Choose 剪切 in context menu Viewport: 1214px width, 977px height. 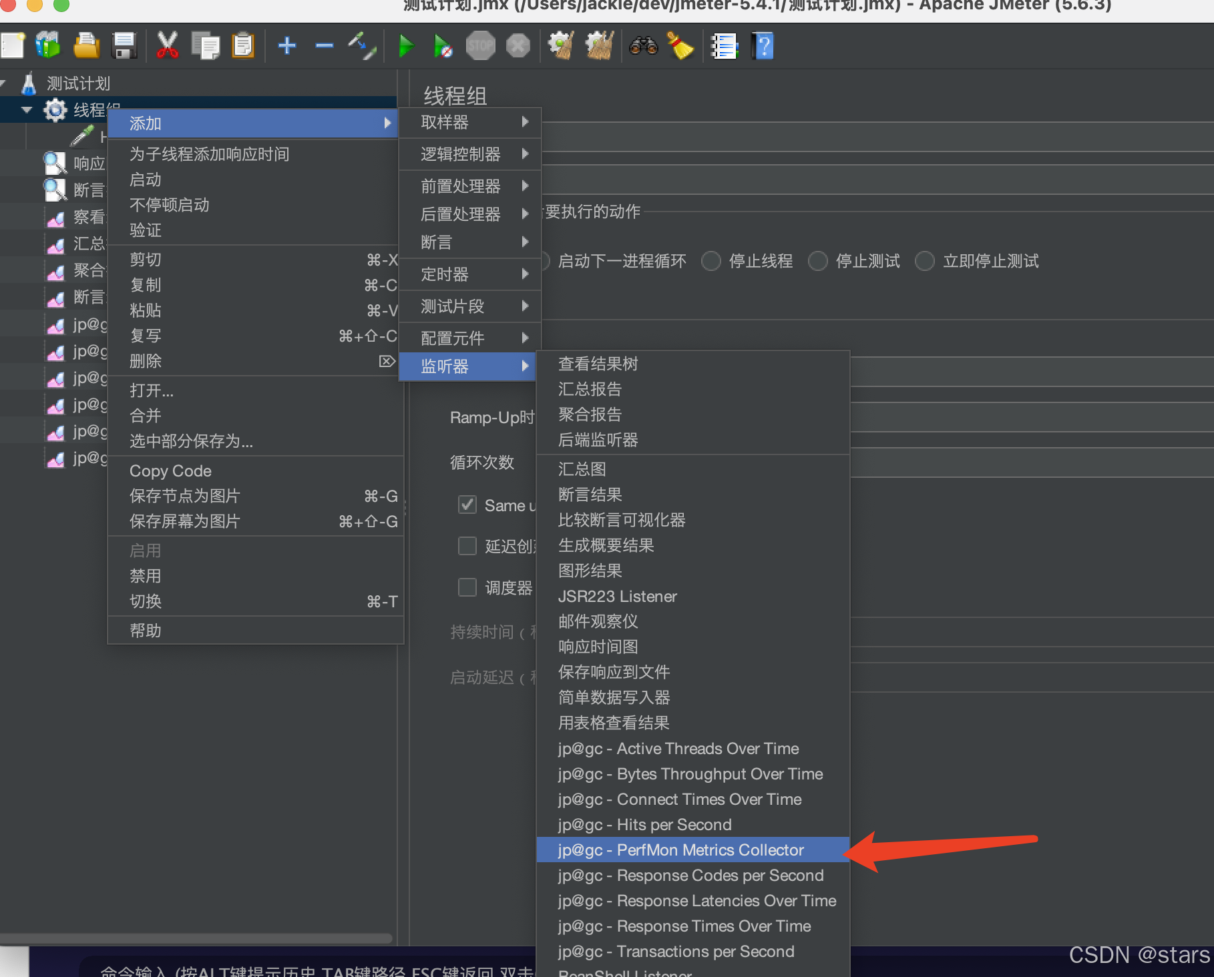pyautogui.click(x=256, y=260)
